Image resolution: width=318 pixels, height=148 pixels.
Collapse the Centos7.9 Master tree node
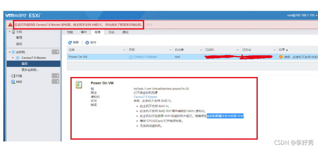pos(13,58)
